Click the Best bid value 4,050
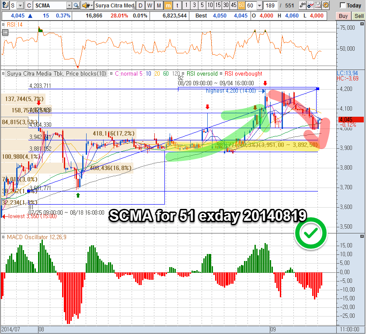 point(220,16)
